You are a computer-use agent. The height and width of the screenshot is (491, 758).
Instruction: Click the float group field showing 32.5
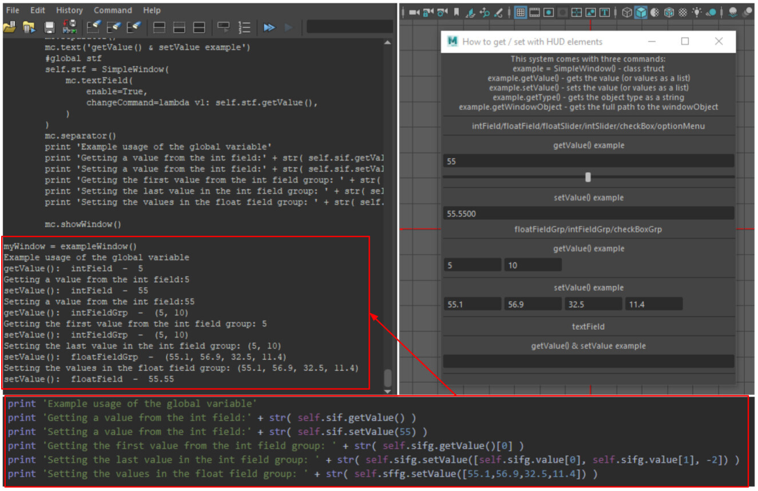coord(593,304)
